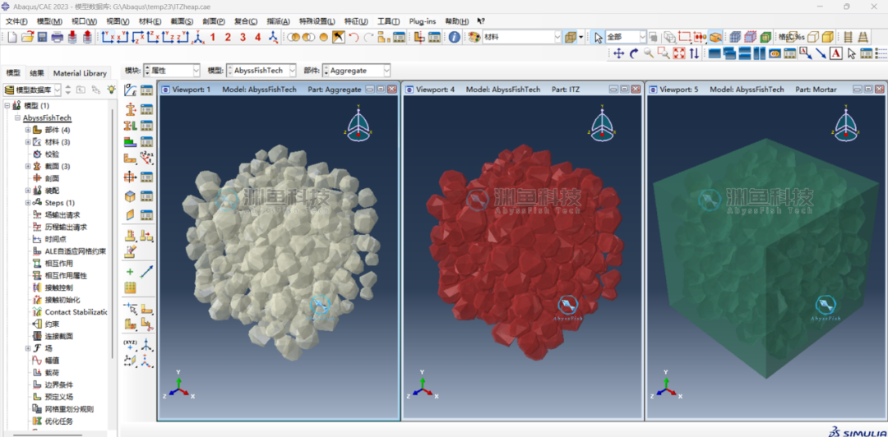Viewport: 888px width, 437px height.
Task: Toggle the drag-select rectangle mode icon
Action: [685, 37]
